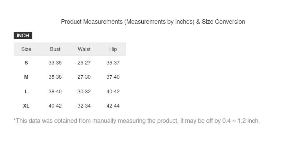The width and height of the screenshot is (283, 152).
Task: Click hip measurement 42-44 for size XL
Action: pyautogui.click(x=113, y=106)
